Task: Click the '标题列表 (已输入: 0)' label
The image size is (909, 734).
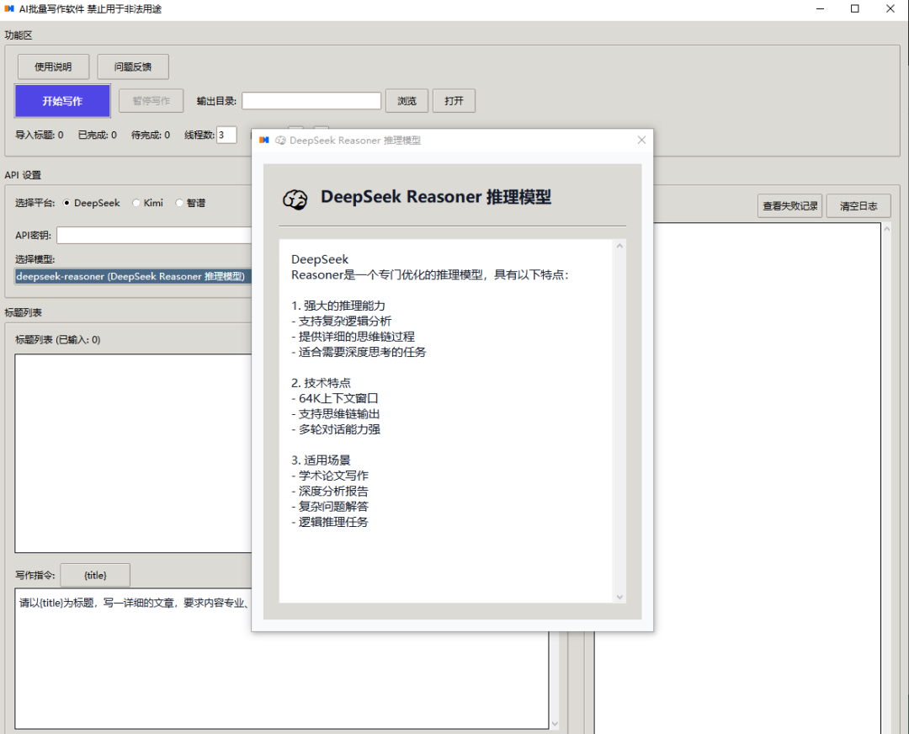Action: (x=57, y=340)
